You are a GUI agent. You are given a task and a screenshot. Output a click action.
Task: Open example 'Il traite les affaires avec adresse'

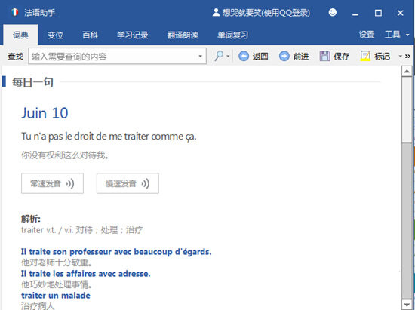(x=86, y=274)
